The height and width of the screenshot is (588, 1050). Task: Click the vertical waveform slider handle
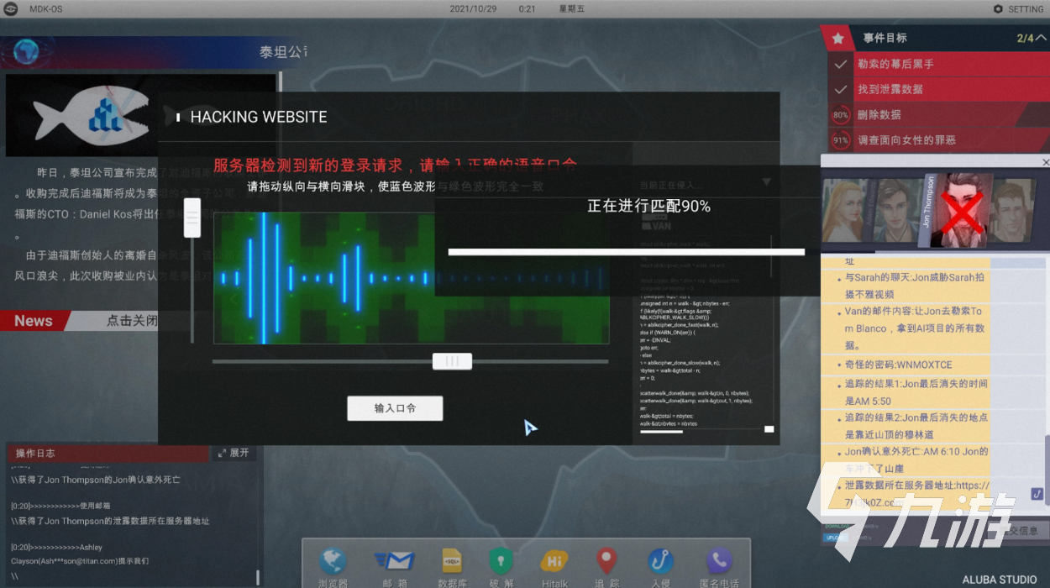(x=192, y=218)
